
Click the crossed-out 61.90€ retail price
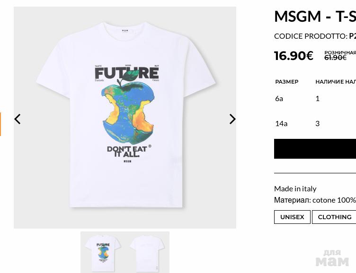point(335,58)
